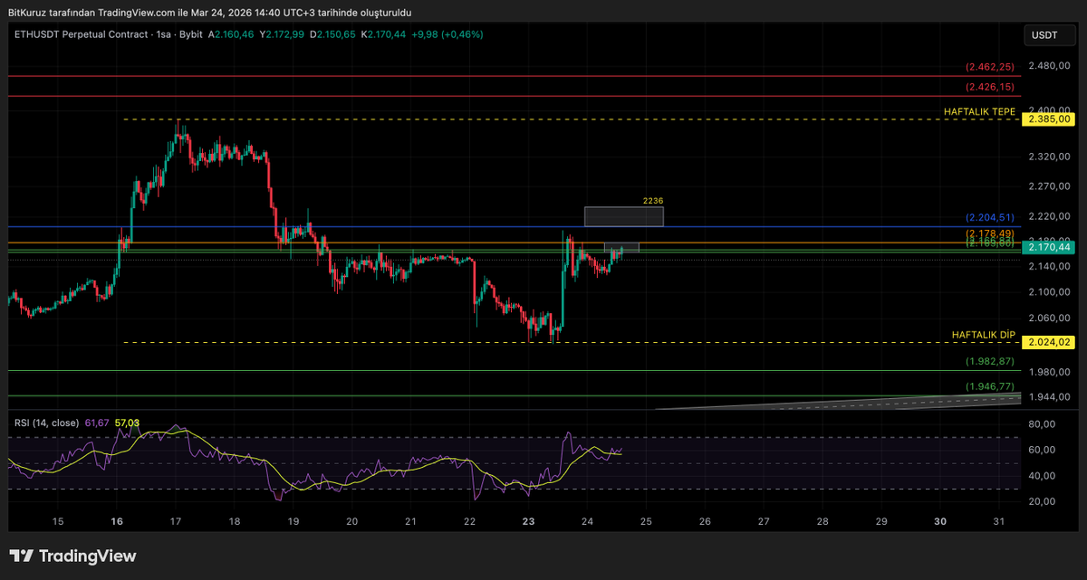
Task: Select the RSI (14, close) indicator legend
Action: pyautogui.click(x=45, y=423)
